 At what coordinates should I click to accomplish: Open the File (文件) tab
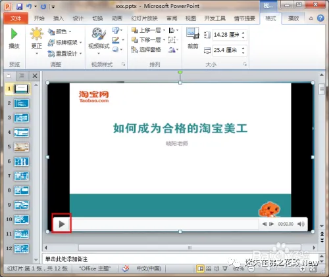coord(16,18)
